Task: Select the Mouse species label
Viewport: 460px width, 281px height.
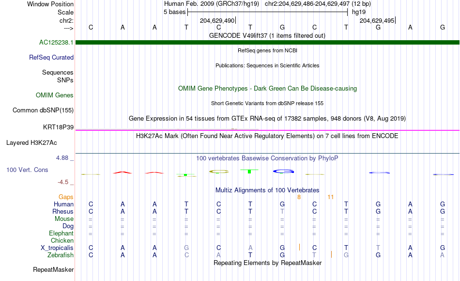Action: (64, 219)
